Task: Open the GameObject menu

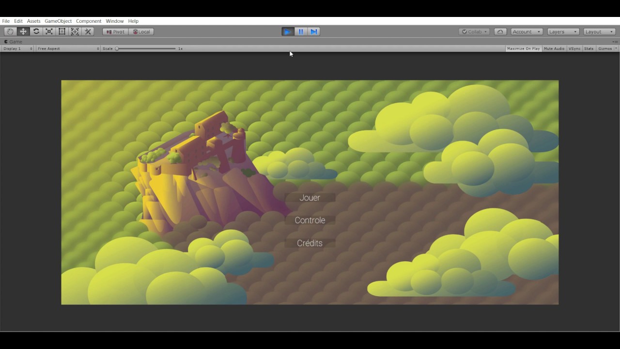Action: pyautogui.click(x=58, y=21)
